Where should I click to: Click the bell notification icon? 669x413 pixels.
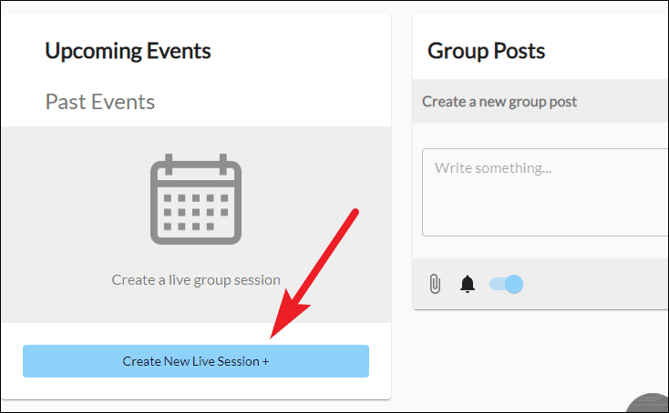468,284
